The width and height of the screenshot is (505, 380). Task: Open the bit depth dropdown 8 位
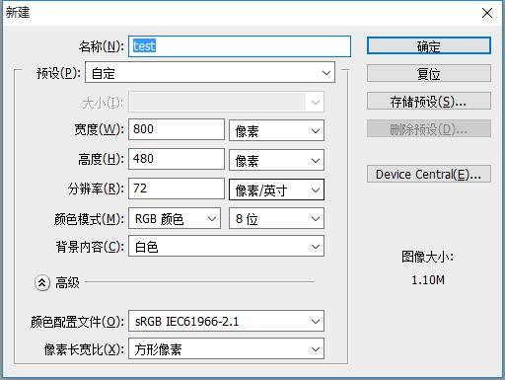276,218
